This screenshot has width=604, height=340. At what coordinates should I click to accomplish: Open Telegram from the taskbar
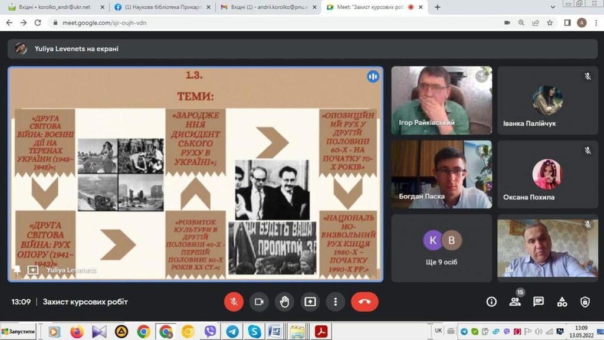(232, 331)
